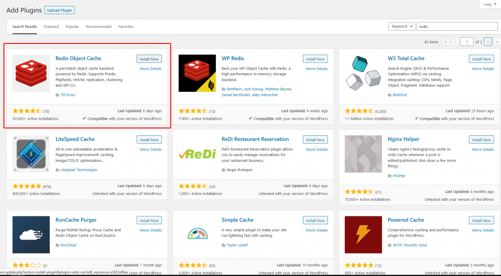View More Details for WP Redis

pos(317,68)
